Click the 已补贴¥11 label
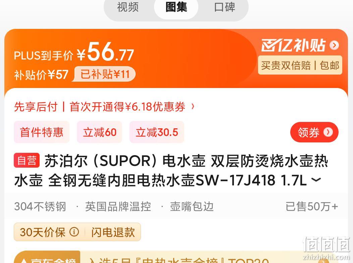353x263 pixels. click(x=105, y=74)
